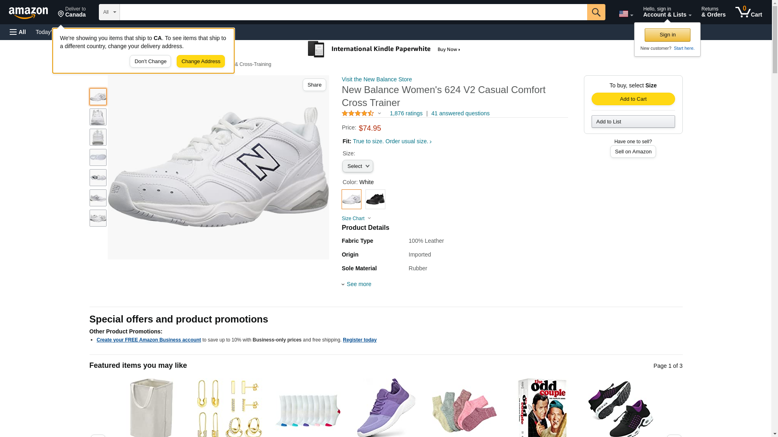Viewport: 778px width, 437px height.
Task: Open the Size Select dropdown
Action: click(357, 166)
